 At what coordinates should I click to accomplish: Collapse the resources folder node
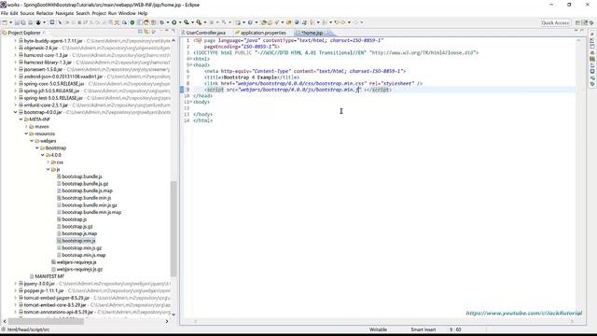click(26, 133)
